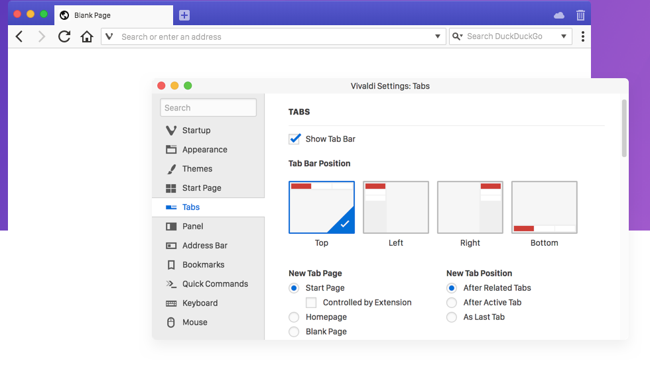Open the Themes settings section
The height and width of the screenshot is (365, 650).
(x=208, y=169)
